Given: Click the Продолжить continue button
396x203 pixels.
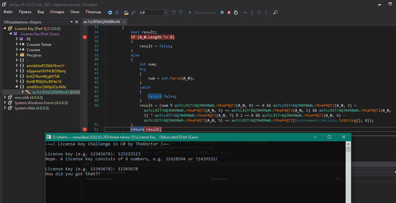Looking at the screenshot, I should pos(202,12).
